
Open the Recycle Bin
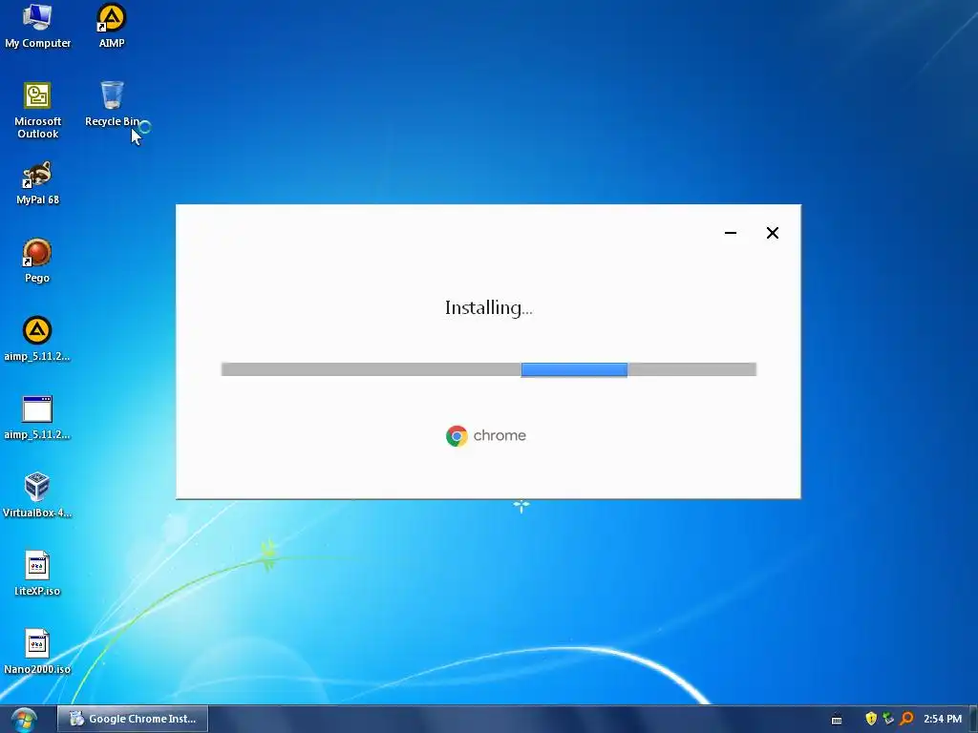[113, 104]
